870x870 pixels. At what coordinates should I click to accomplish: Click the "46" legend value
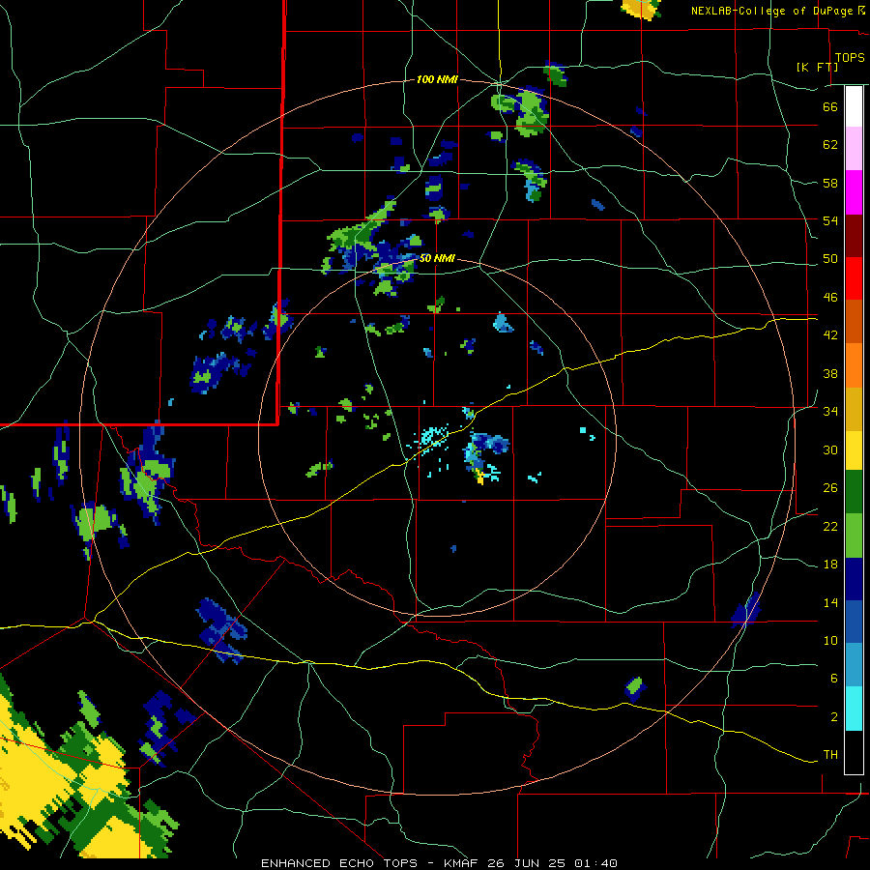(830, 298)
